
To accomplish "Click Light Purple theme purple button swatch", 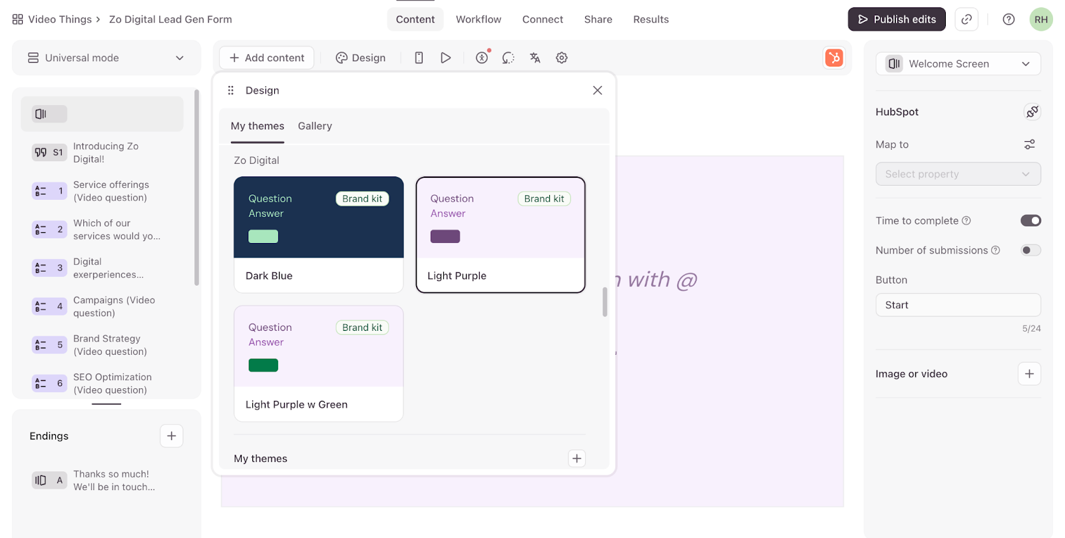I will [445, 236].
